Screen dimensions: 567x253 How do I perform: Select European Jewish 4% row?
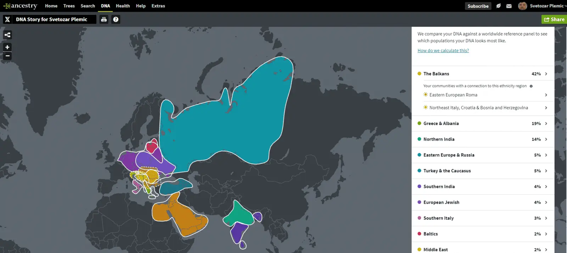pyautogui.click(x=483, y=202)
